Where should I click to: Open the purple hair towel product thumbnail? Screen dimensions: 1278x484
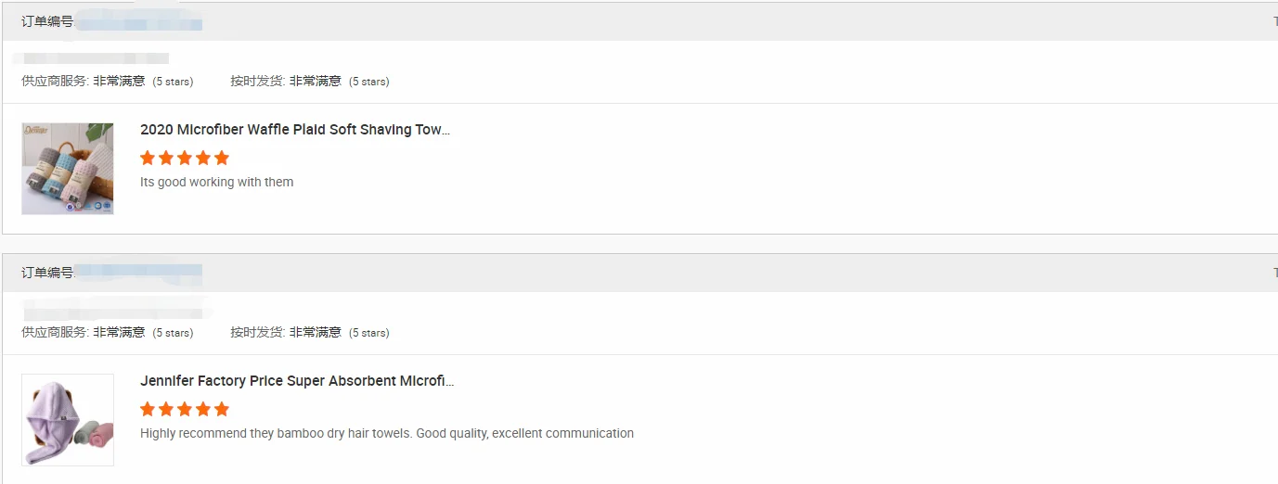coord(68,420)
